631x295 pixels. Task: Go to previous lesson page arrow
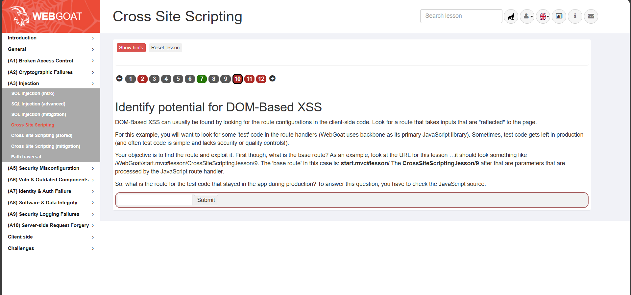click(x=119, y=79)
